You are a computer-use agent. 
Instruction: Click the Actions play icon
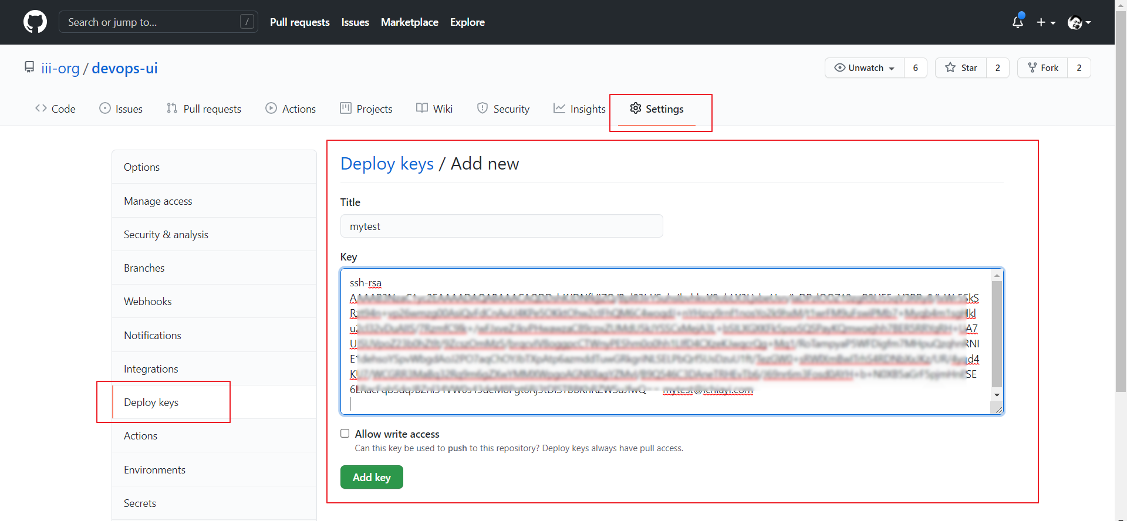point(271,108)
